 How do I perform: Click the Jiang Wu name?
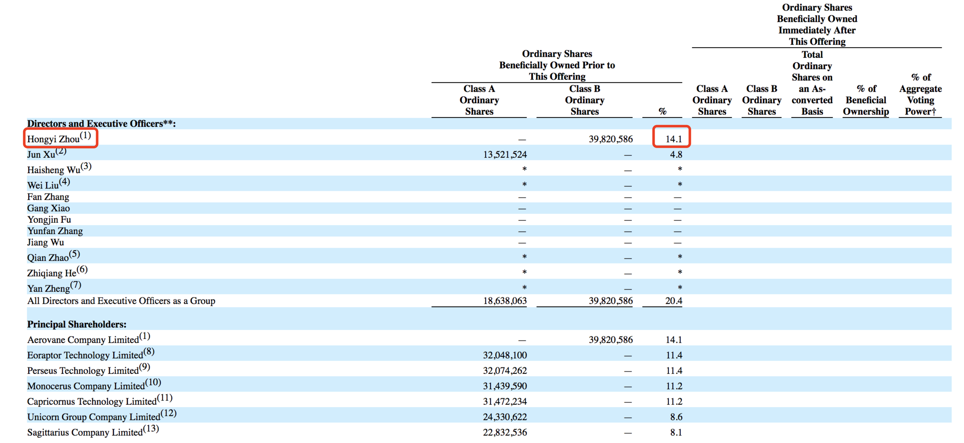pyautogui.click(x=46, y=242)
